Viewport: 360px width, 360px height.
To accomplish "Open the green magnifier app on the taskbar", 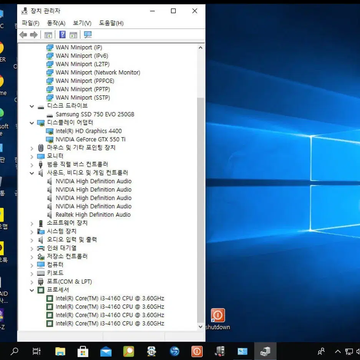I will (129, 351).
